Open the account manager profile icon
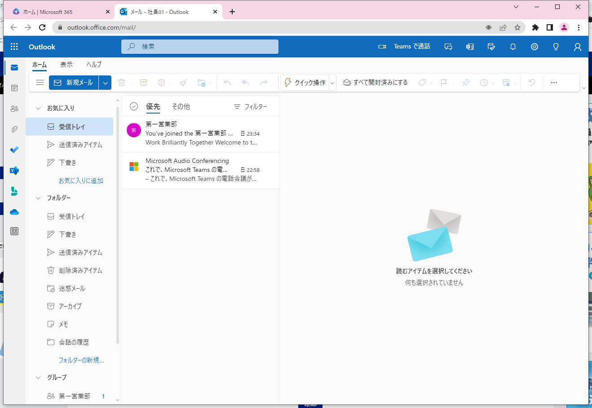The width and height of the screenshot is (592, 408). [x=578, y=47]
